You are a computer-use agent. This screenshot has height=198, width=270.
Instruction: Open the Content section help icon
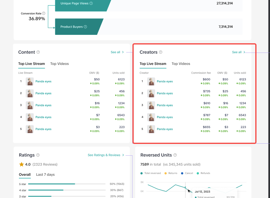(x=38, y=52)
